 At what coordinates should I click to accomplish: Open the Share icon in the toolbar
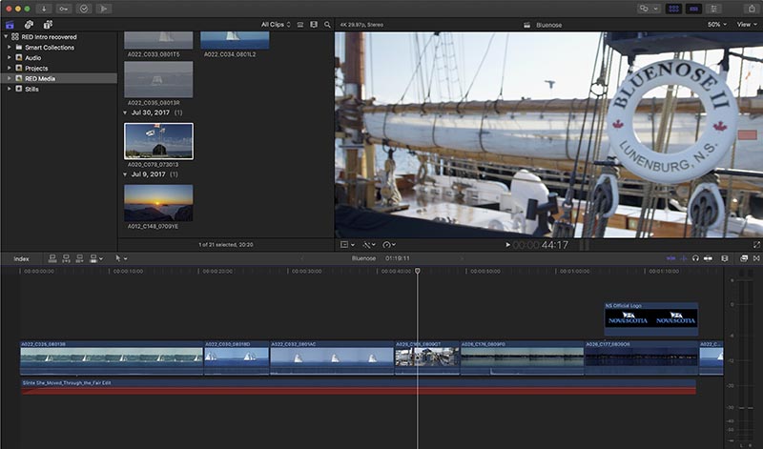[752, 9]
